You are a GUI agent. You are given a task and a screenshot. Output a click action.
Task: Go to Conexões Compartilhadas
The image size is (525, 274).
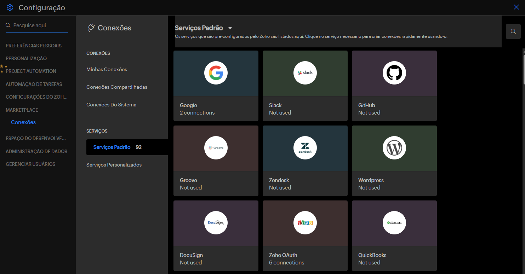click(117, 87)
